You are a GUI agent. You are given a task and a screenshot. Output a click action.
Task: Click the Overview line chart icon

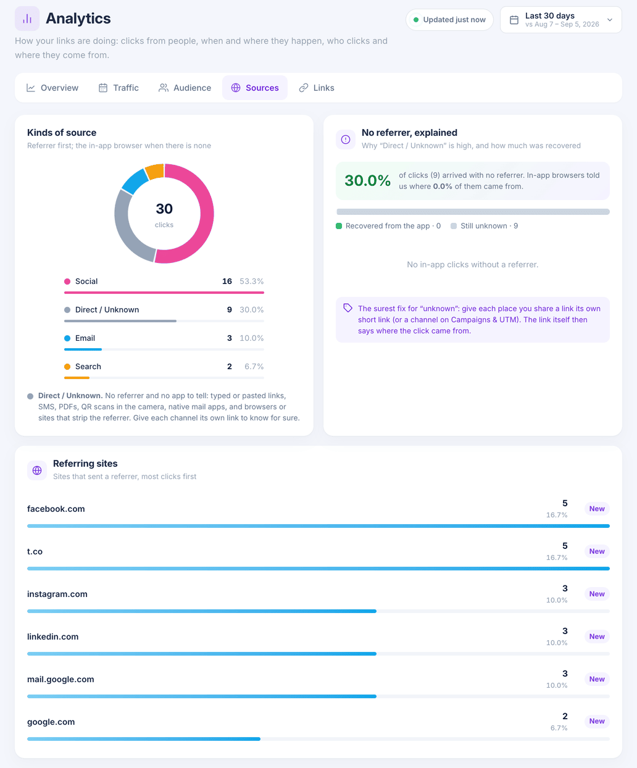tap(31, 88)
